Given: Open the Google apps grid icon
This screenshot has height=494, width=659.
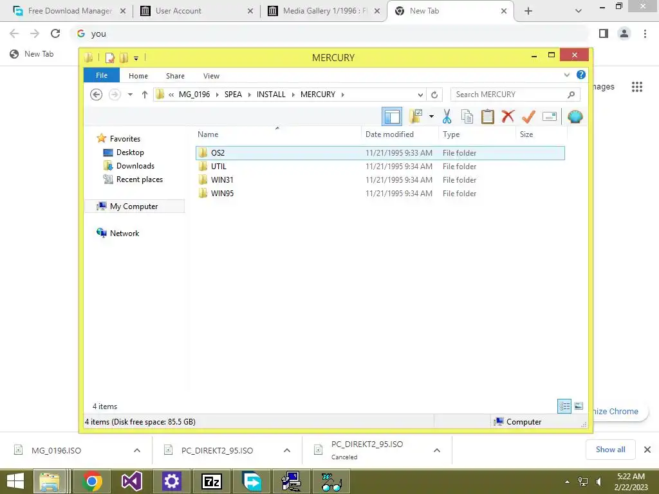Looking at the screenshot, I should tap(636, 87).
